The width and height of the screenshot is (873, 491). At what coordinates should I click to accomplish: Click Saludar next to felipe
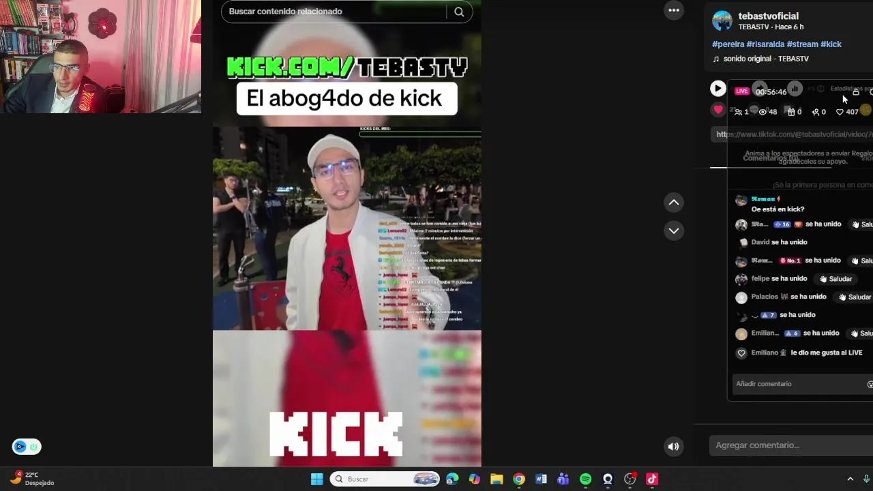click(x=836, y=279)
